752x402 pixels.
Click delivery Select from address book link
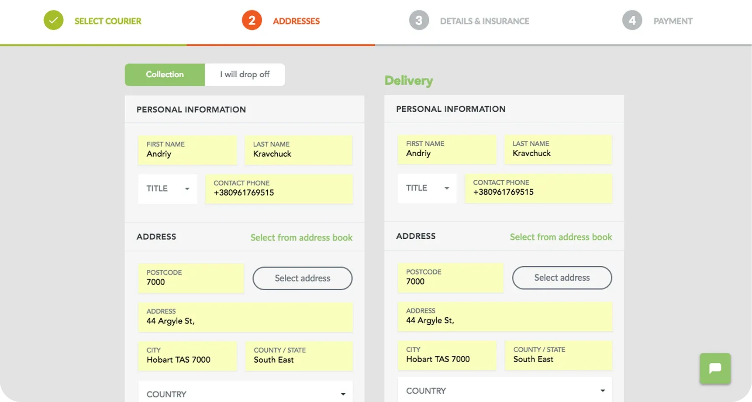click(x=561, y=237)
